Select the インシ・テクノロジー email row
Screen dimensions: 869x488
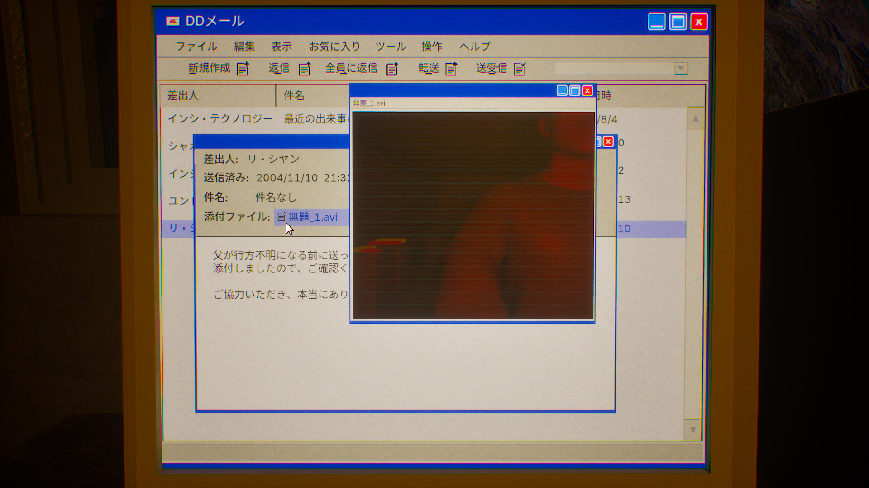[x=220, y=119]
